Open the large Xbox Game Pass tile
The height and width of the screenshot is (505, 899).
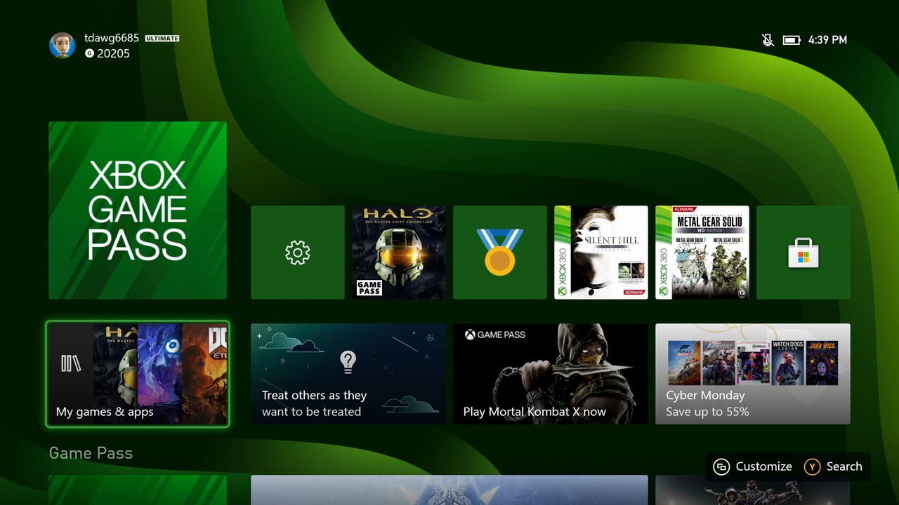138,210
